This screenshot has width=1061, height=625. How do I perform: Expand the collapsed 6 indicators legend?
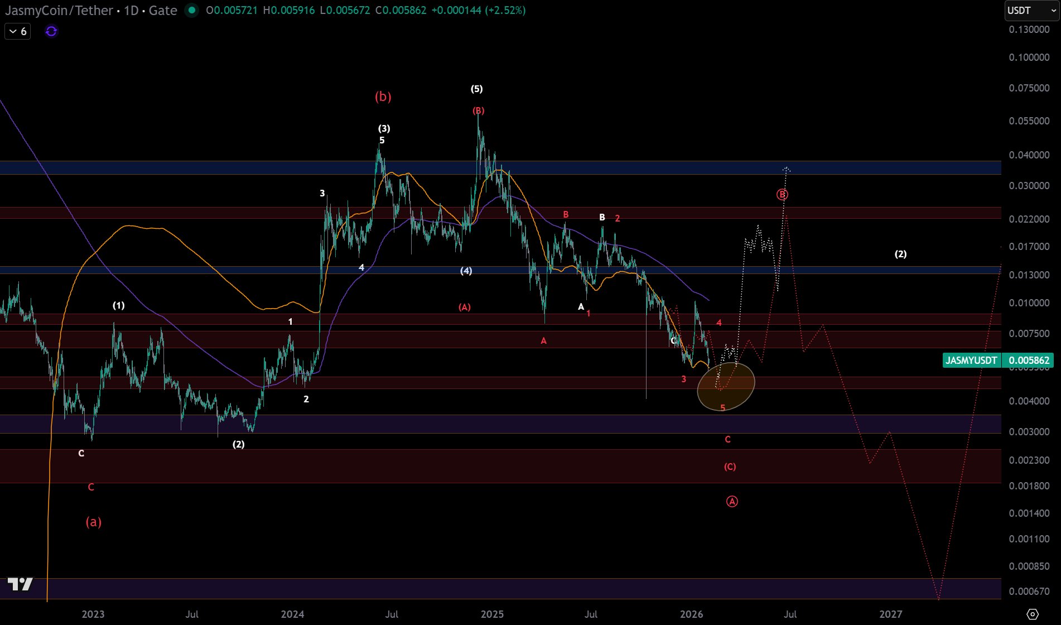18,31
